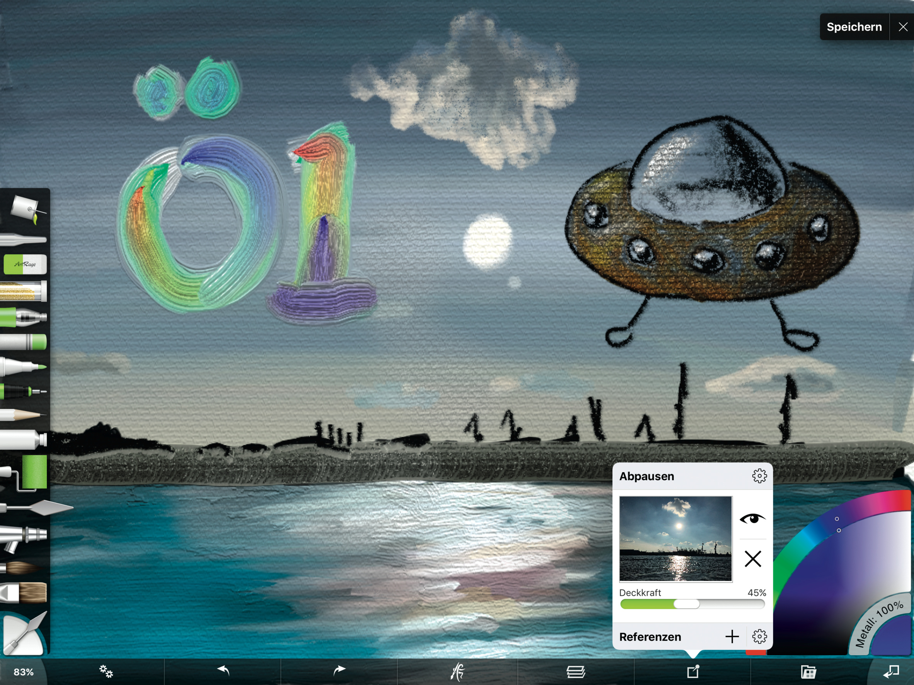Select the glitter tube tool
914x685 pixels.
coord(24,291)
